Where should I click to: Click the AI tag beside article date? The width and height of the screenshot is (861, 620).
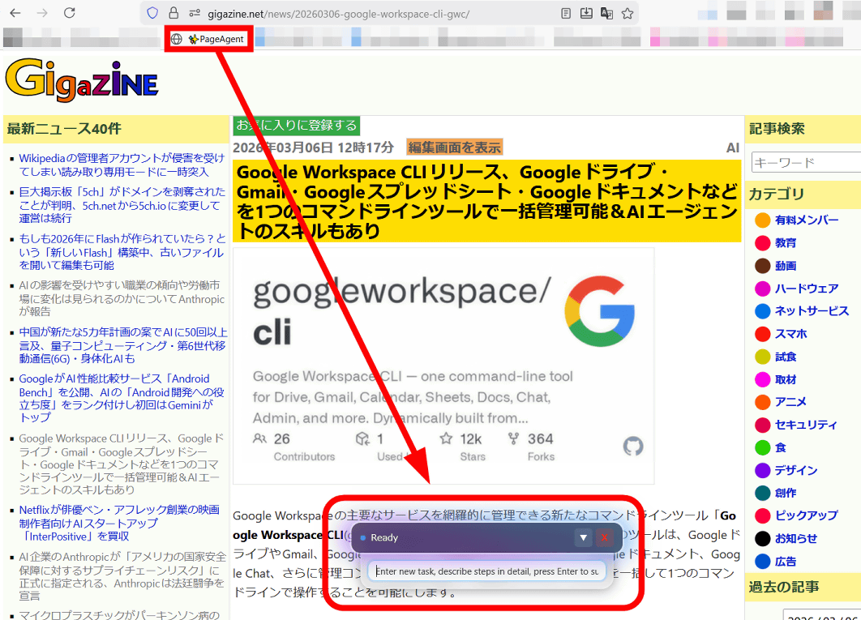pyautogui.click(x=732, y=148)
